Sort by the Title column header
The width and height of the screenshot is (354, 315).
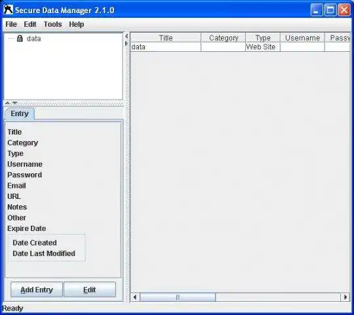[x=166, y=38]
